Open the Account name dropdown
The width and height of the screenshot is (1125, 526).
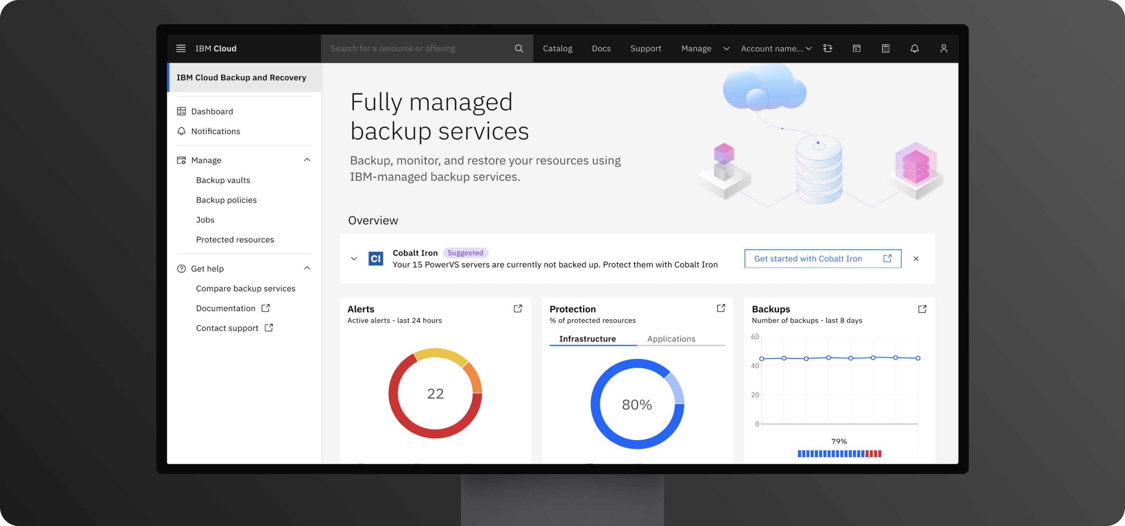(776, 48)
